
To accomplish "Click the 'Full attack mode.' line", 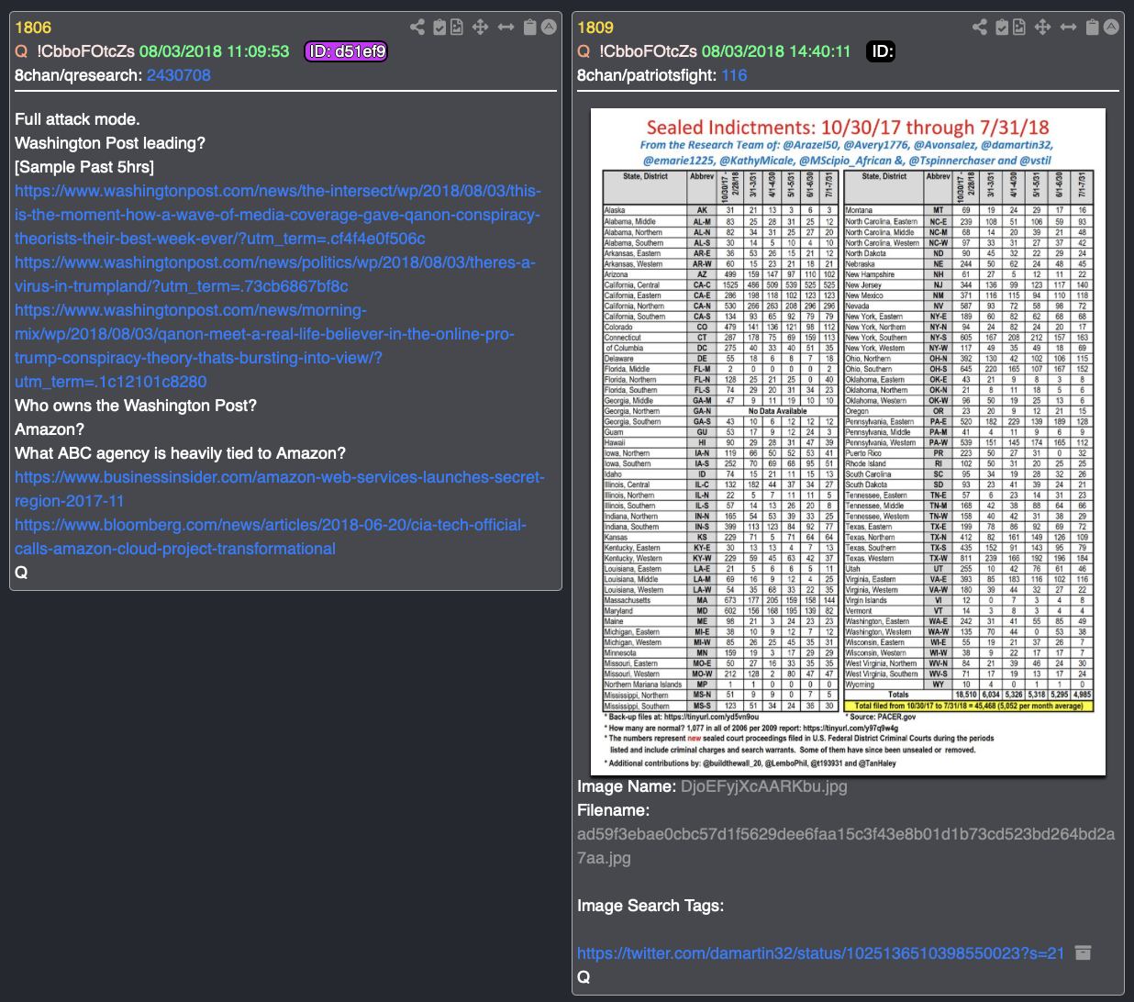I will click(77, 119).
